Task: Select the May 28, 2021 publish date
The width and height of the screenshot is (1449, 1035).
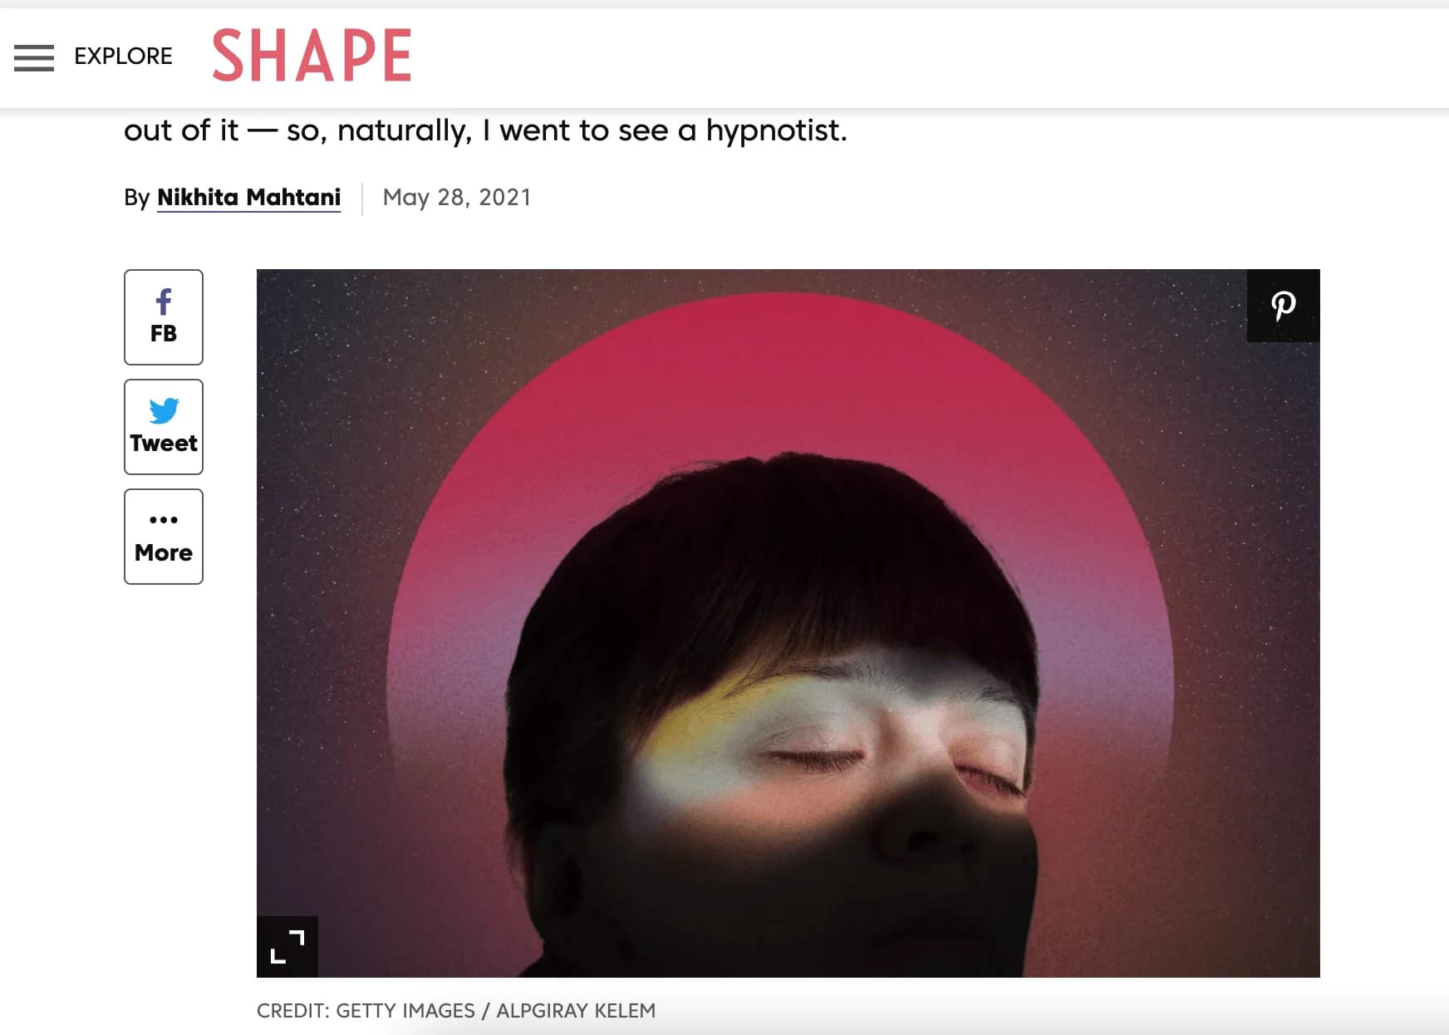Action: [x=457, y=198]
